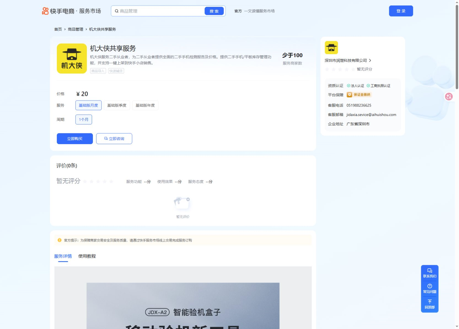Image resolution: width=459 pixels, height=329 pixels.
Task: Click the review rating stars row
Action: [98, 181]
